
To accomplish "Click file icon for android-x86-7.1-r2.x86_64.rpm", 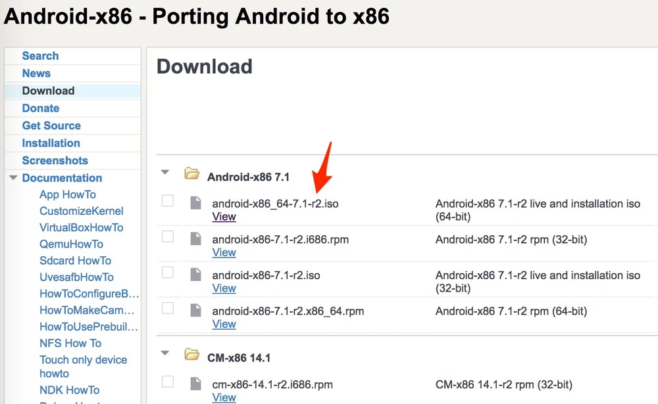I will (195, 311).
